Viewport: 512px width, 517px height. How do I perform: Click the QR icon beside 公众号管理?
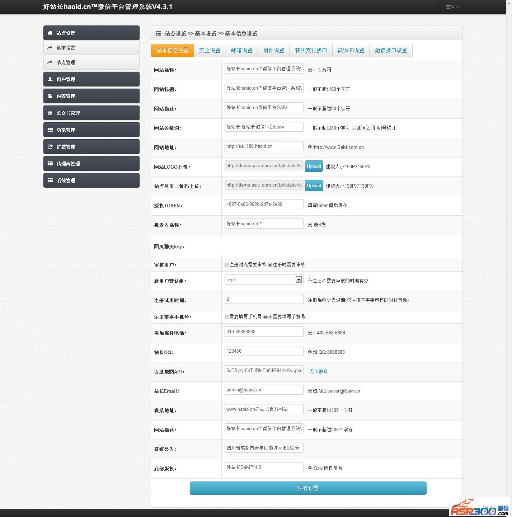pyautogui.click(x=50, y=113)
